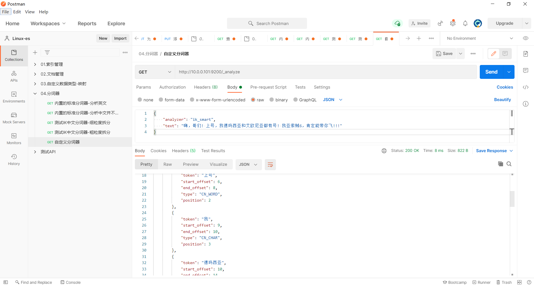Open the request info pane
This screenshot has height=286, width=534.
(526, 104)
